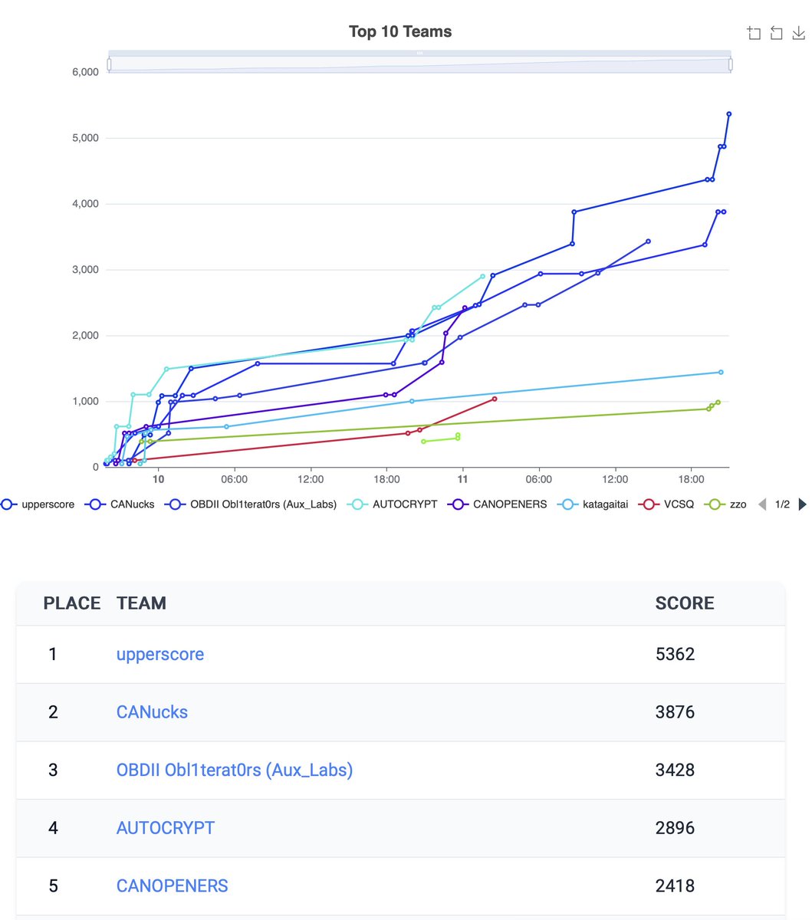Screen dimensions: 812x920
Task: Select score value 2418
Action: [x=675, y=886]
